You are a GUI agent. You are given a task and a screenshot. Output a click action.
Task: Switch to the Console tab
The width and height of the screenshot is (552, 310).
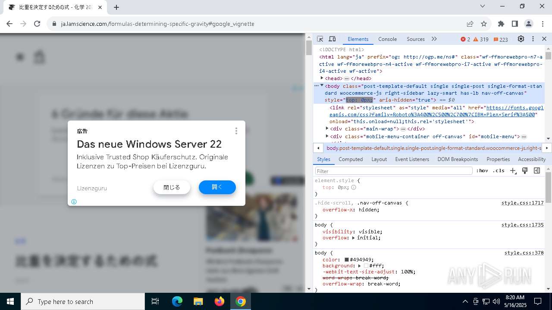click(387, 39)
